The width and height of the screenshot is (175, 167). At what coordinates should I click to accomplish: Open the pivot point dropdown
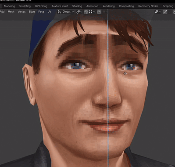tap(79, 12)
